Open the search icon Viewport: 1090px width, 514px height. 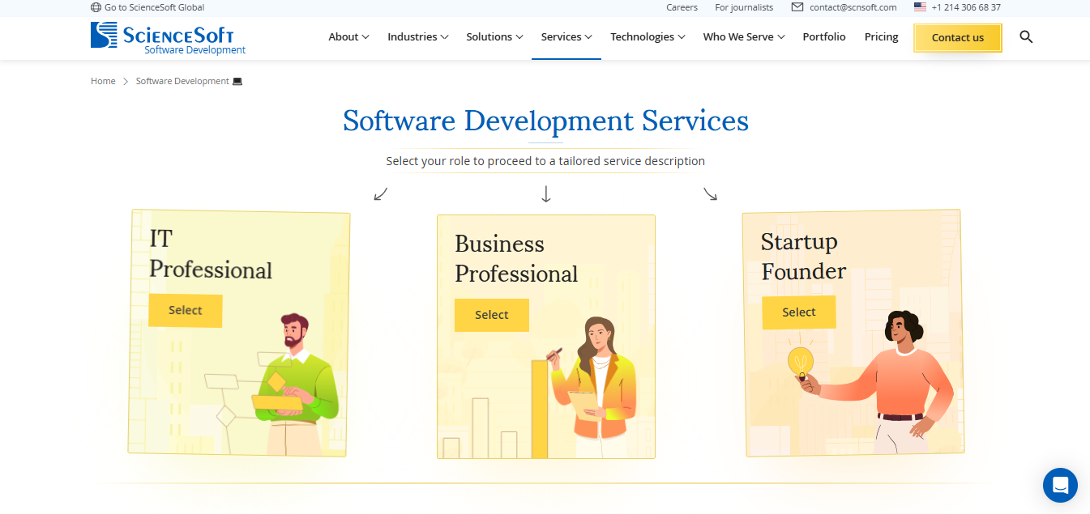click(1026, 36)
